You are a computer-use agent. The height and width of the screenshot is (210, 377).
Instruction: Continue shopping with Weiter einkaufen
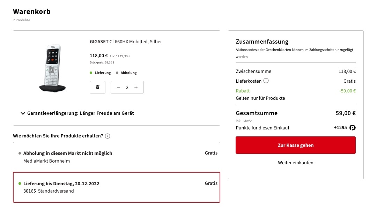pyautogui.click(x=296, y=163)
